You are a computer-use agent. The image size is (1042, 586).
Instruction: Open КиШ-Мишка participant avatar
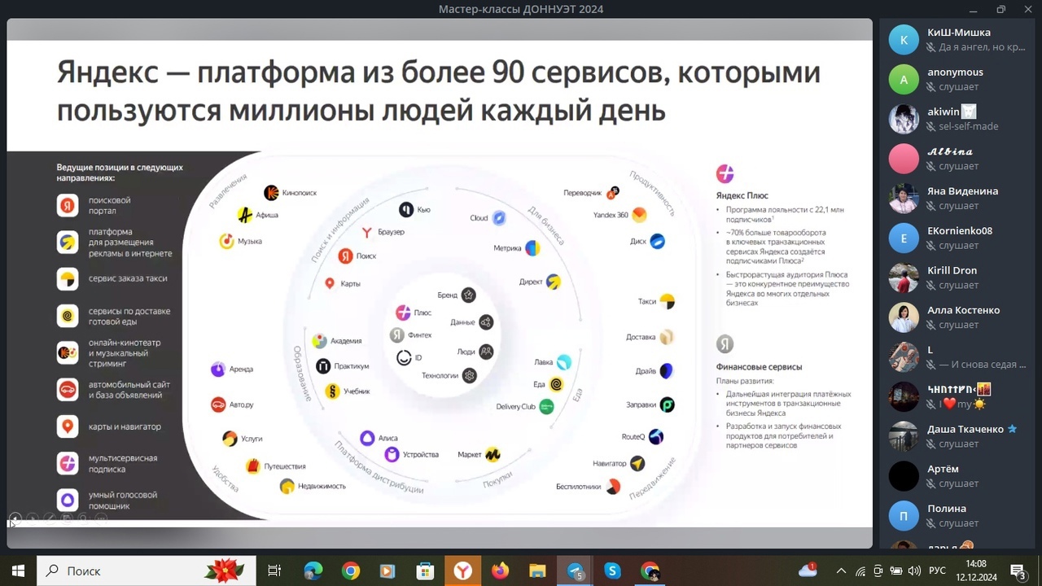(904, 40)
